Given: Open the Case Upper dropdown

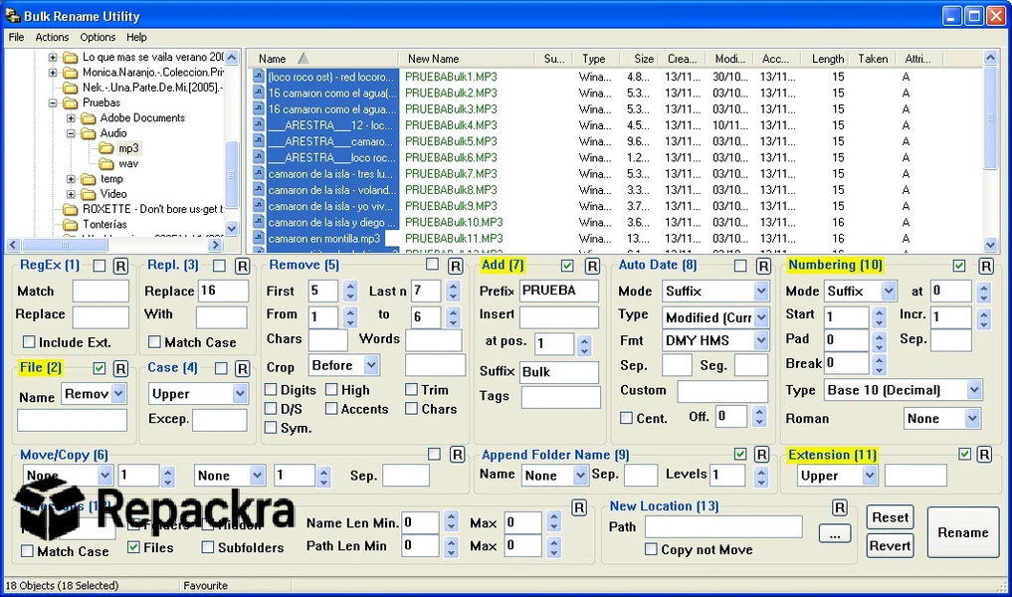Looking at the screenshot, I should coord(240,394).
